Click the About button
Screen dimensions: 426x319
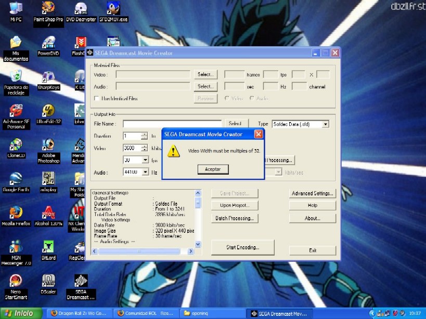point(313,218)
